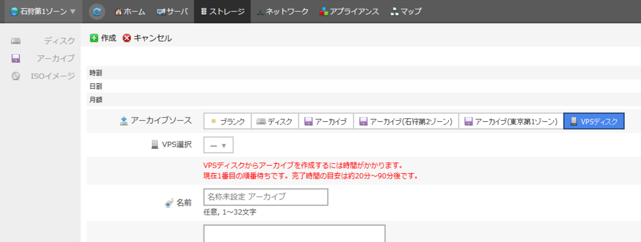
Task: Click the 時割 row label
Action: [96, 73]
